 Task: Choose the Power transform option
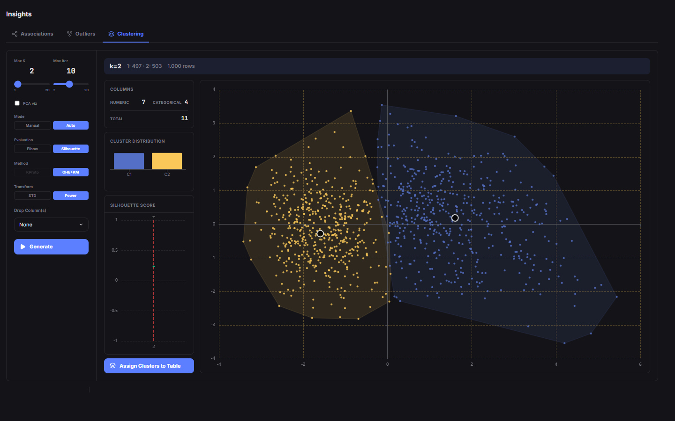click(71, 196)
